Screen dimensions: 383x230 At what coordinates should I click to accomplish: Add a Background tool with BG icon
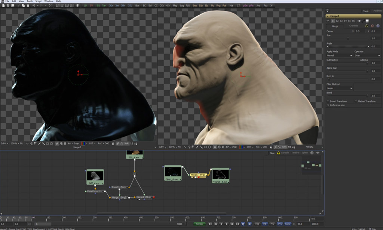click(98, 6)
